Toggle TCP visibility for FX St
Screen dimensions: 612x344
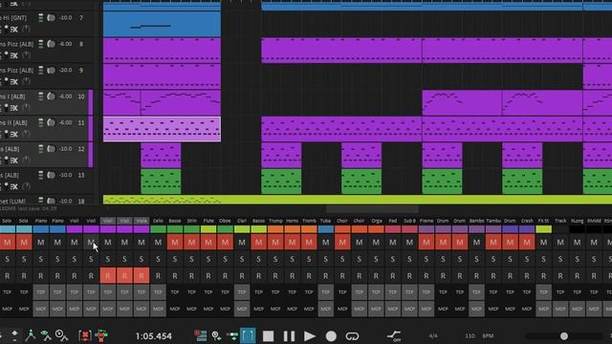(544, 292)
